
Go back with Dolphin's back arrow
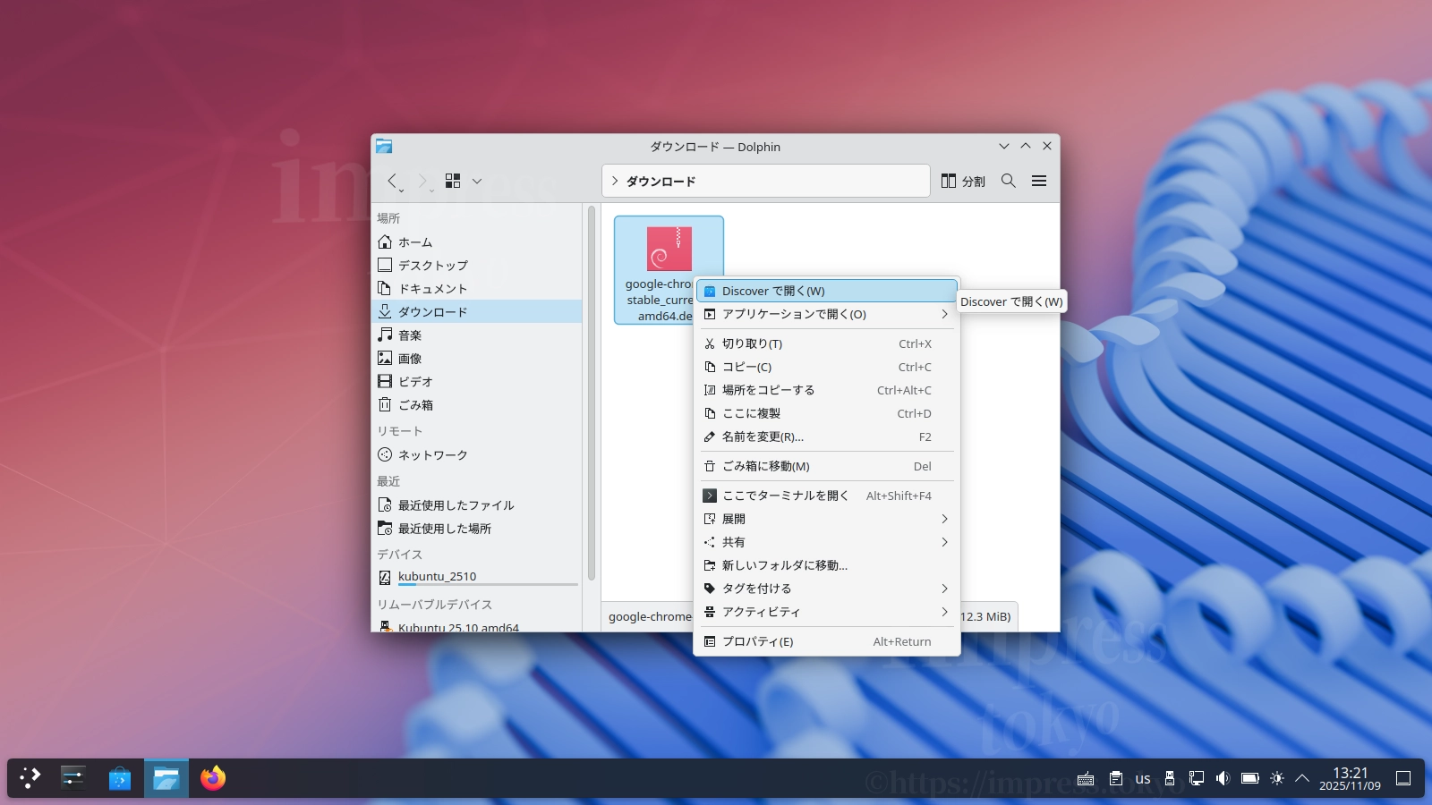[x=393, y=181]
